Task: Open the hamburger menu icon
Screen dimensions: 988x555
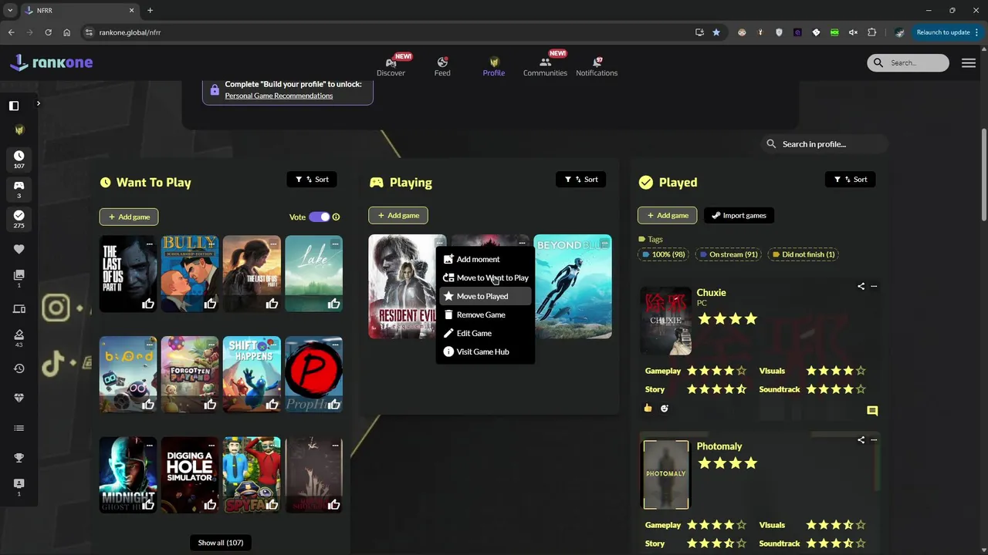Action: [x=969, y=63]
